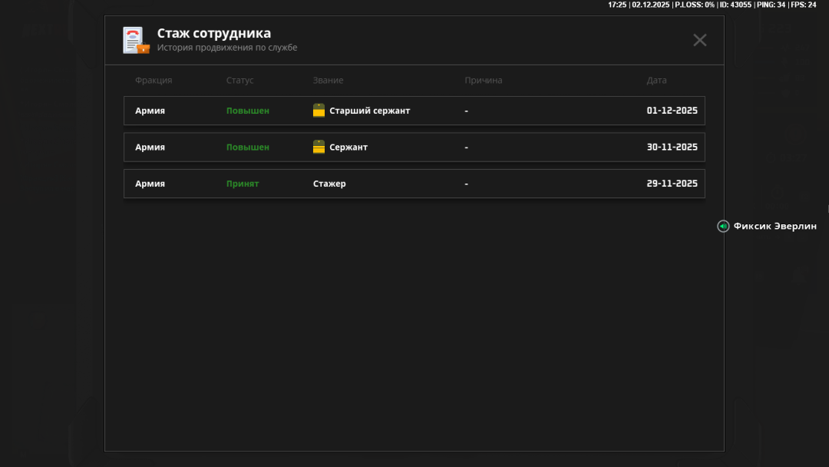Viewport: 829px width, 467px height.
Task: Click the Стажер rank text
Action: (x=329, y=184)
